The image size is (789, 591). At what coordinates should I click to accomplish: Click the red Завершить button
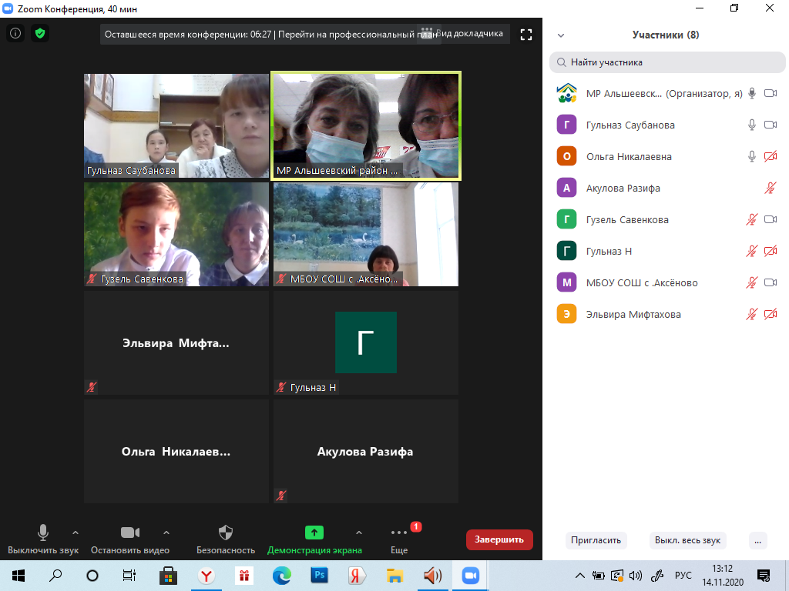(x=499, y=539)
